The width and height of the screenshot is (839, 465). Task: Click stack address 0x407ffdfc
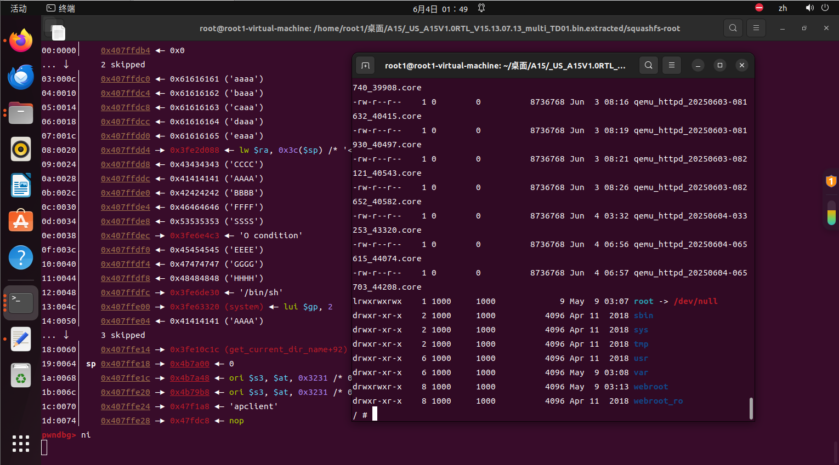pyautogui.click(x=126, y=292)
